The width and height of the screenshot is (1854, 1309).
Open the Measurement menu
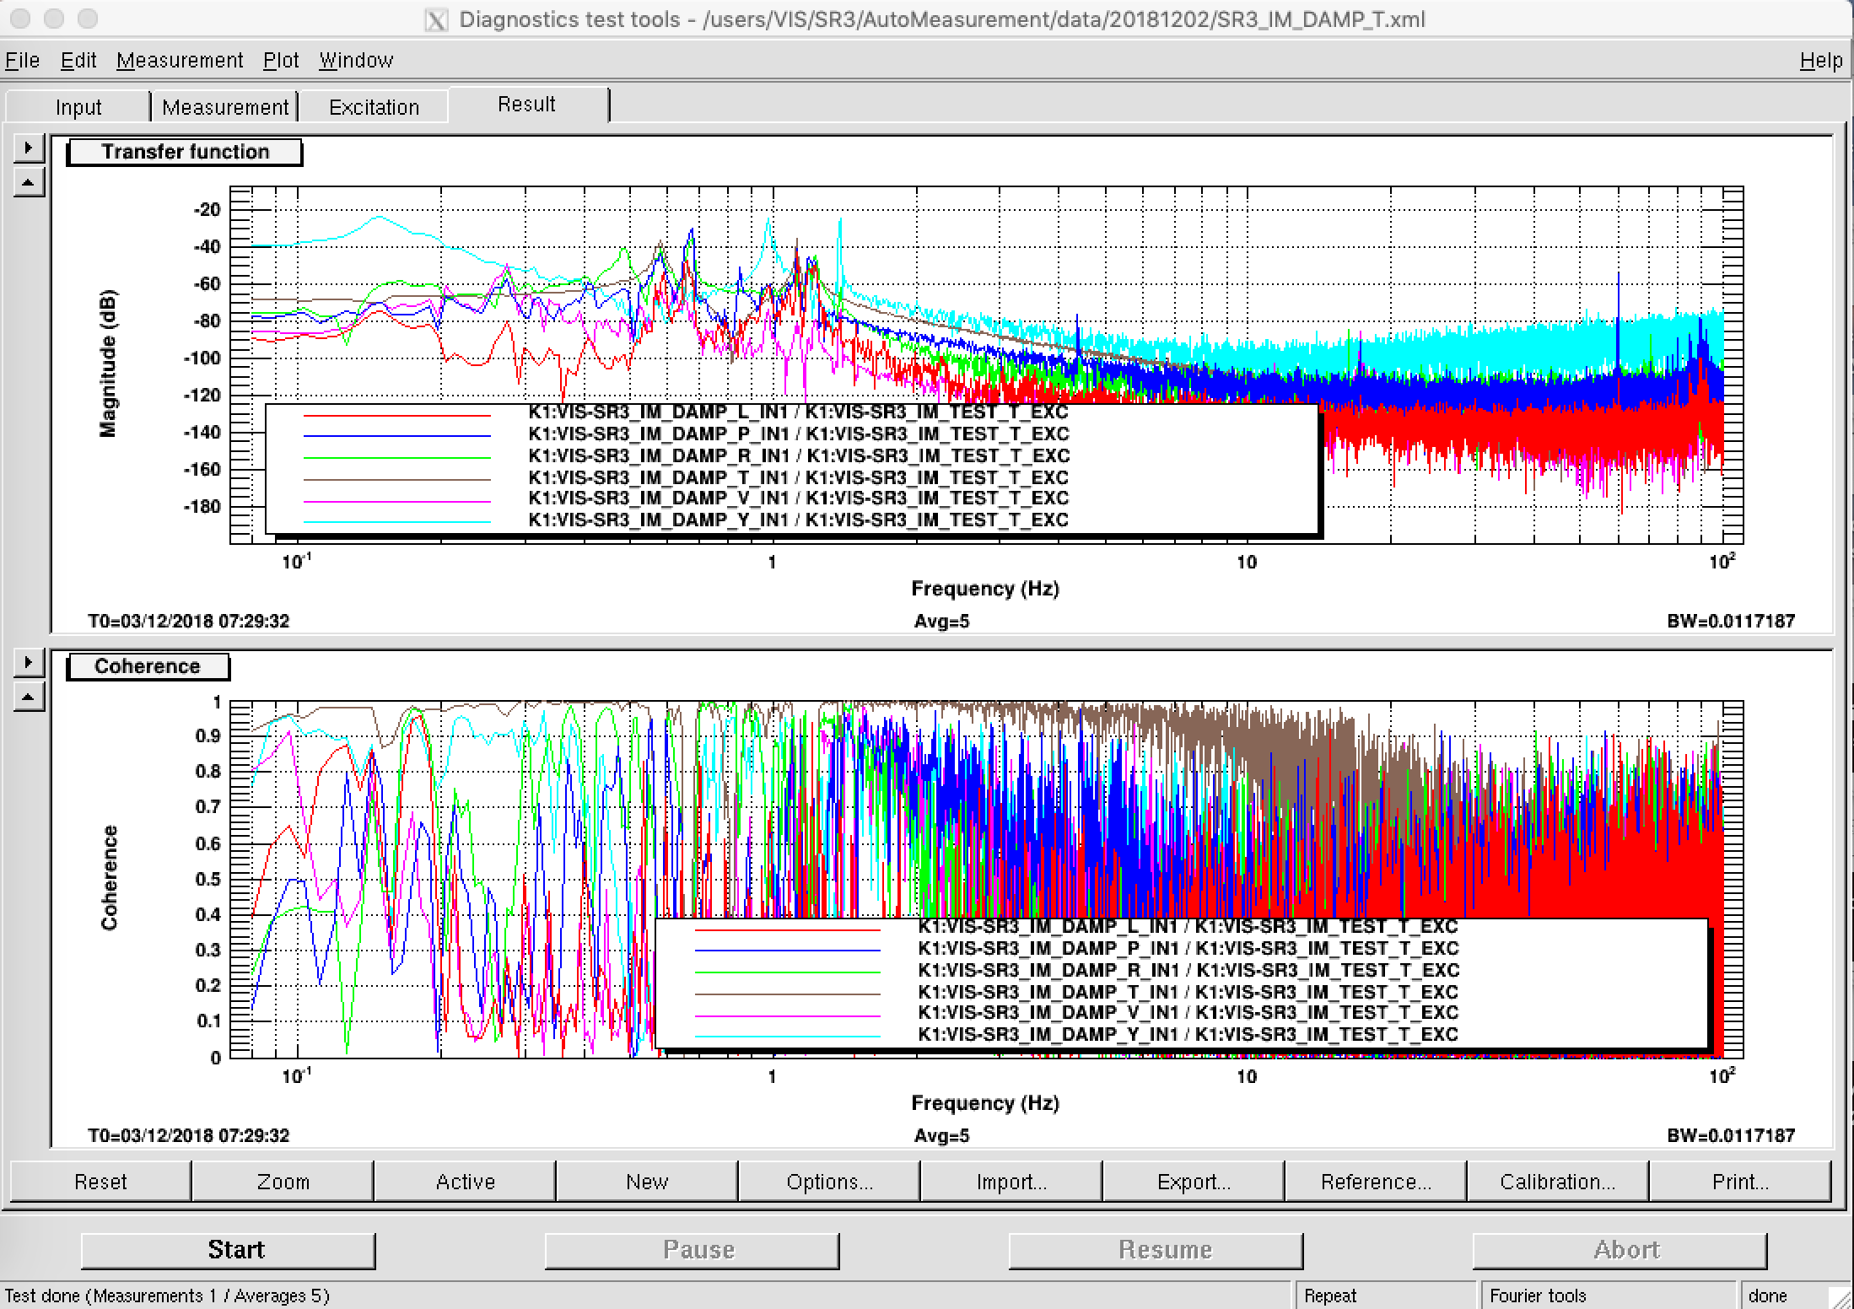coord(180,61)
